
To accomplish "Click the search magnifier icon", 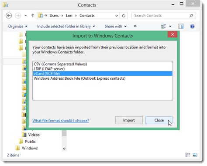I will pos(191,16).
